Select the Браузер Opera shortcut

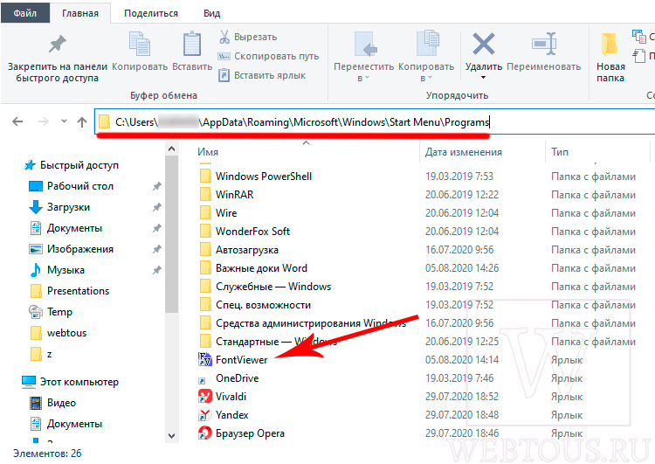[241, 433]
